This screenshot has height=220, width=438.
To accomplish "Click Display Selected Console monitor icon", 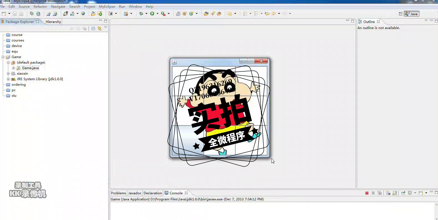I will (410, 193).
